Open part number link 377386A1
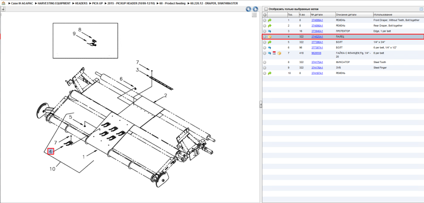This screenshot has height=203, width=424. point(317,42)
